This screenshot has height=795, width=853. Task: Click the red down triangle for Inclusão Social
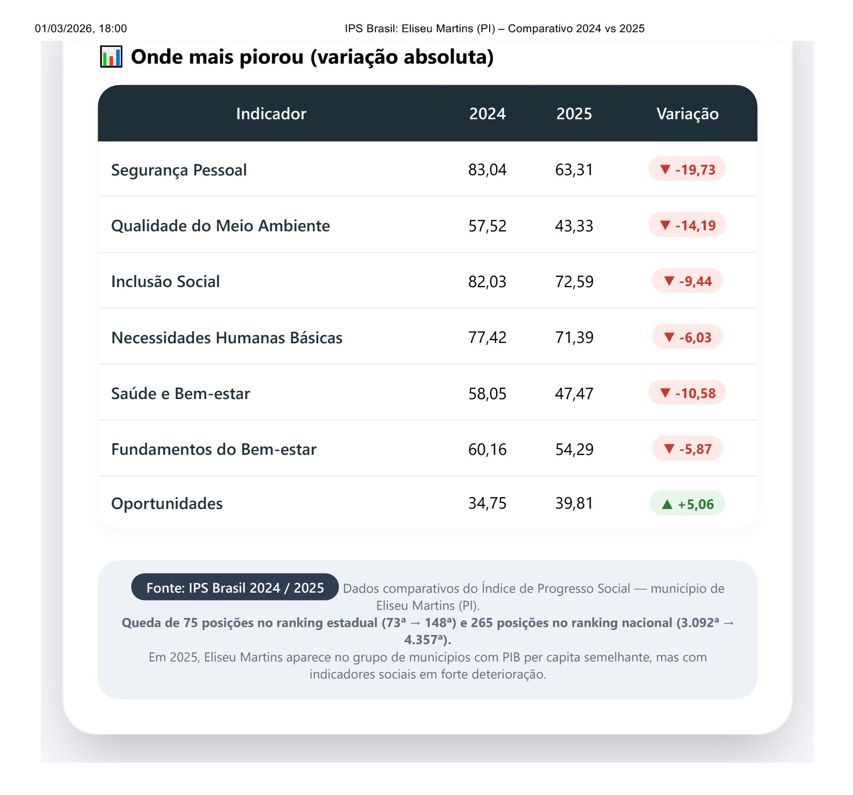coord(669,281)
